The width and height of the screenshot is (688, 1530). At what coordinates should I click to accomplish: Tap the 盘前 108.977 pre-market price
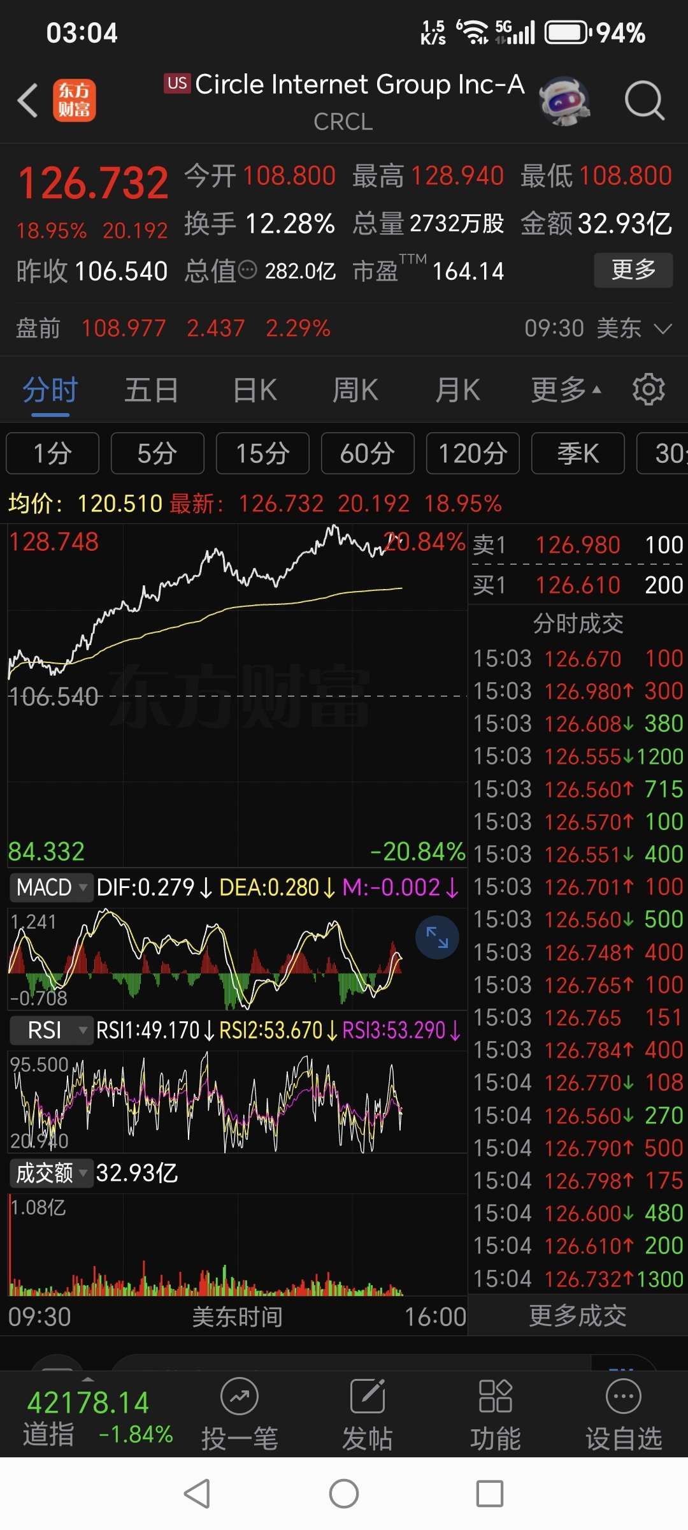coord(123,328)
